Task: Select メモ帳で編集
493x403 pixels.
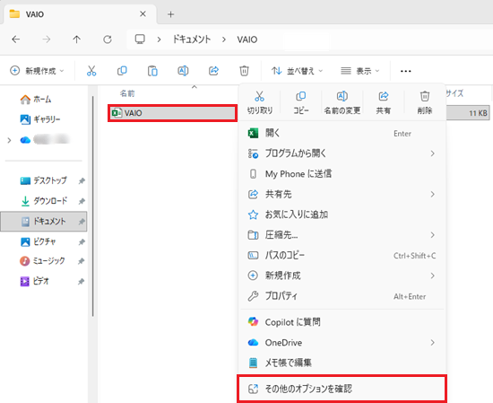Action: 342,363
